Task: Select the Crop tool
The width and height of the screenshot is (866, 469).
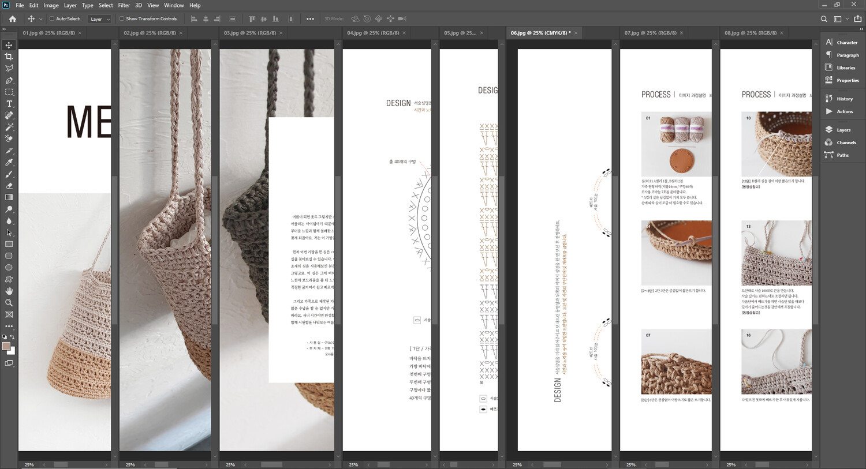Action: click(x=9, y=57)
